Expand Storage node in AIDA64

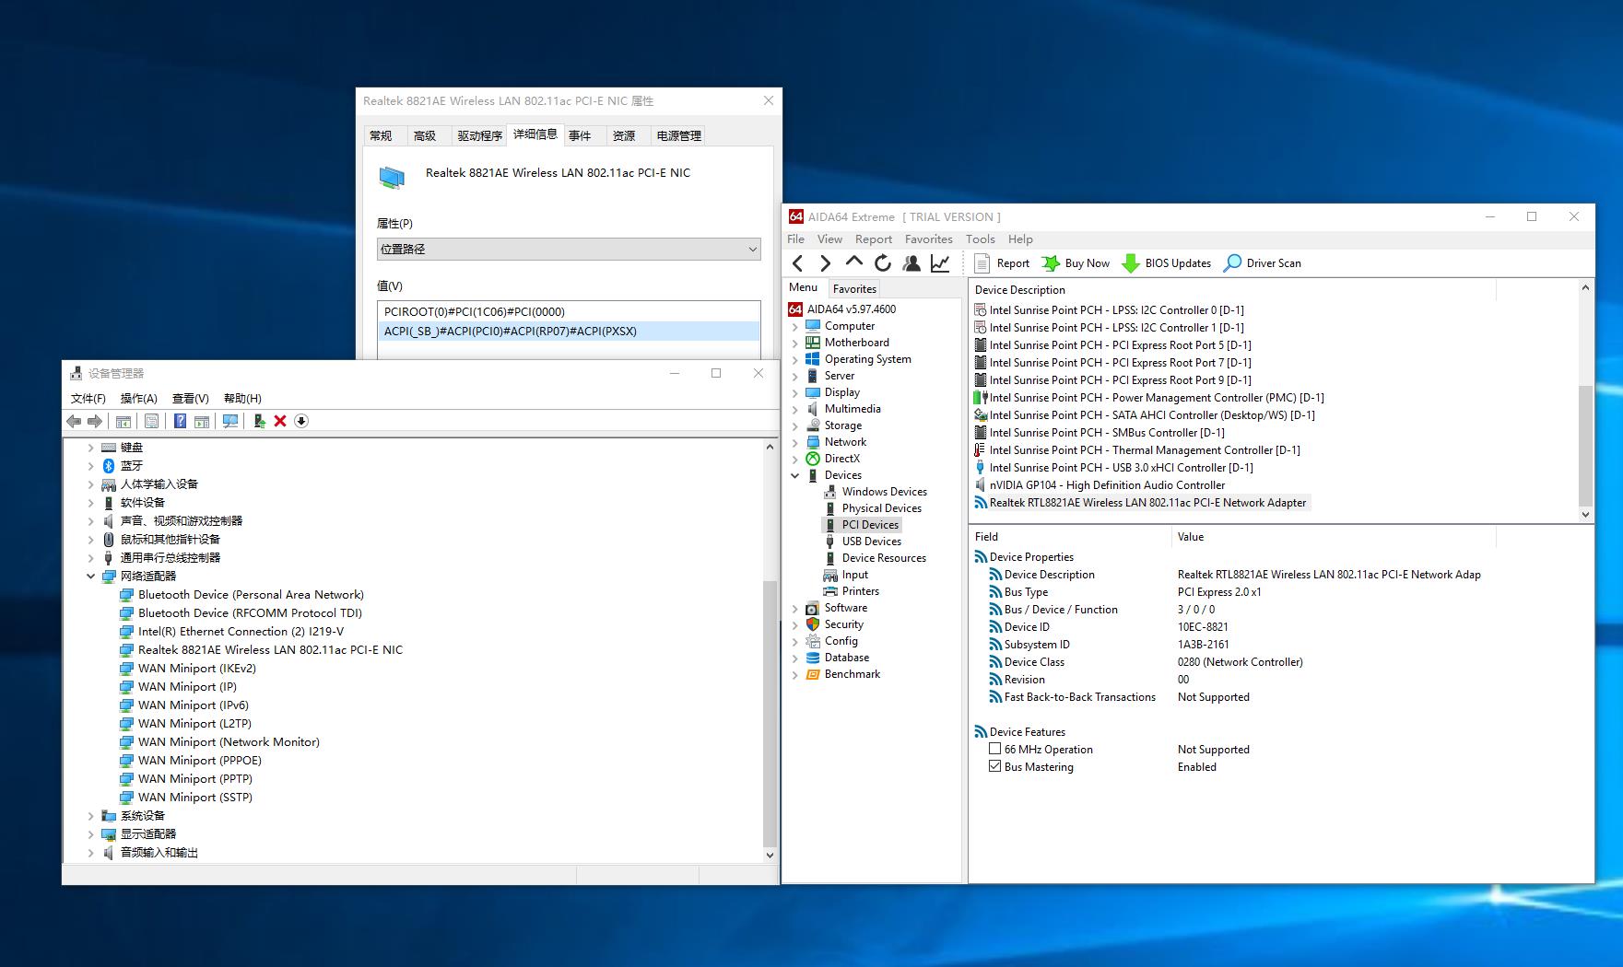click(x=795, y=425)
